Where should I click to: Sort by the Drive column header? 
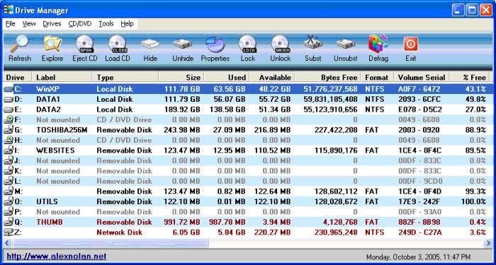click(18, 77)
